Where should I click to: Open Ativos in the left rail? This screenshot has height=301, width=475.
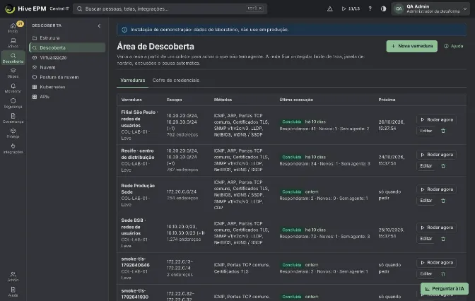point(13,42)
